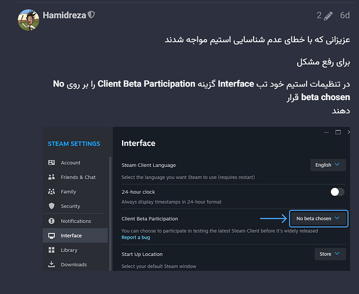Click the Downloads arrow icon
359x294 pixels.
coord(51,265)
